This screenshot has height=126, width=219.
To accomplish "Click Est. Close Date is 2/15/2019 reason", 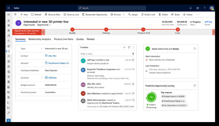I will 175,105.
